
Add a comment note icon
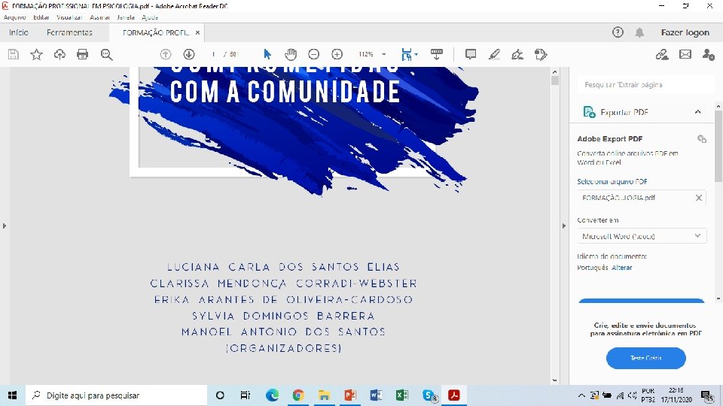click(471, 54)
